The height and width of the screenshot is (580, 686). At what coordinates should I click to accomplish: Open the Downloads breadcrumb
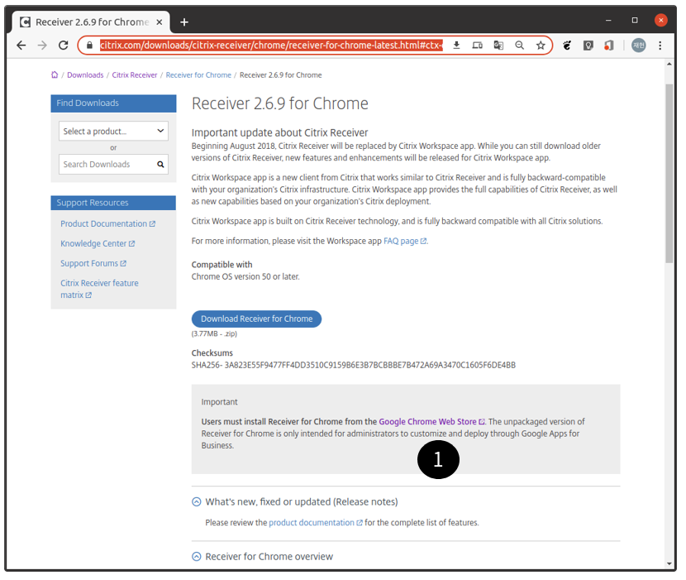pyautogui.click(x=85, y=75)
